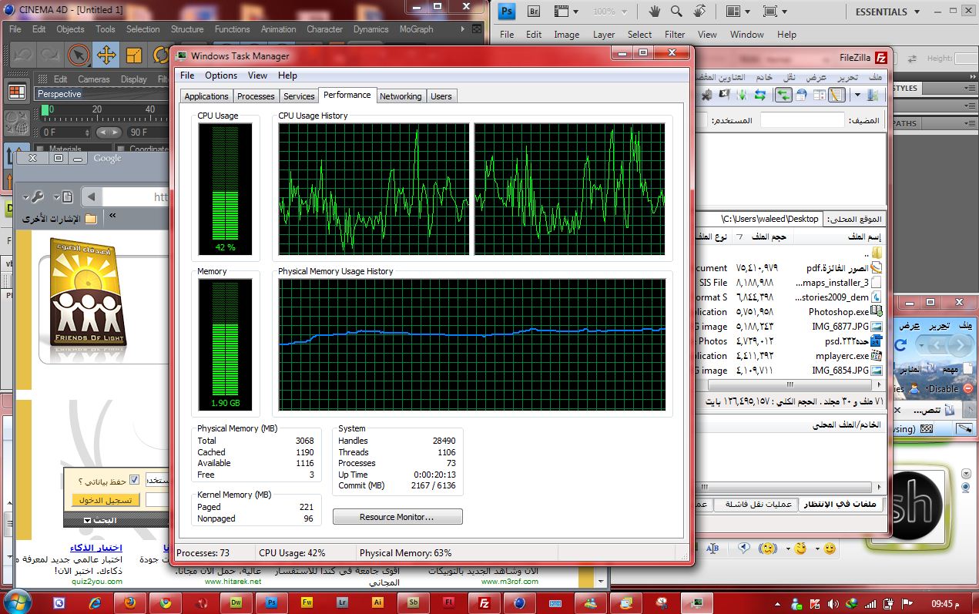Switch to the Processes tab in Task Manager
979x614 pixels.
(256, 96)
